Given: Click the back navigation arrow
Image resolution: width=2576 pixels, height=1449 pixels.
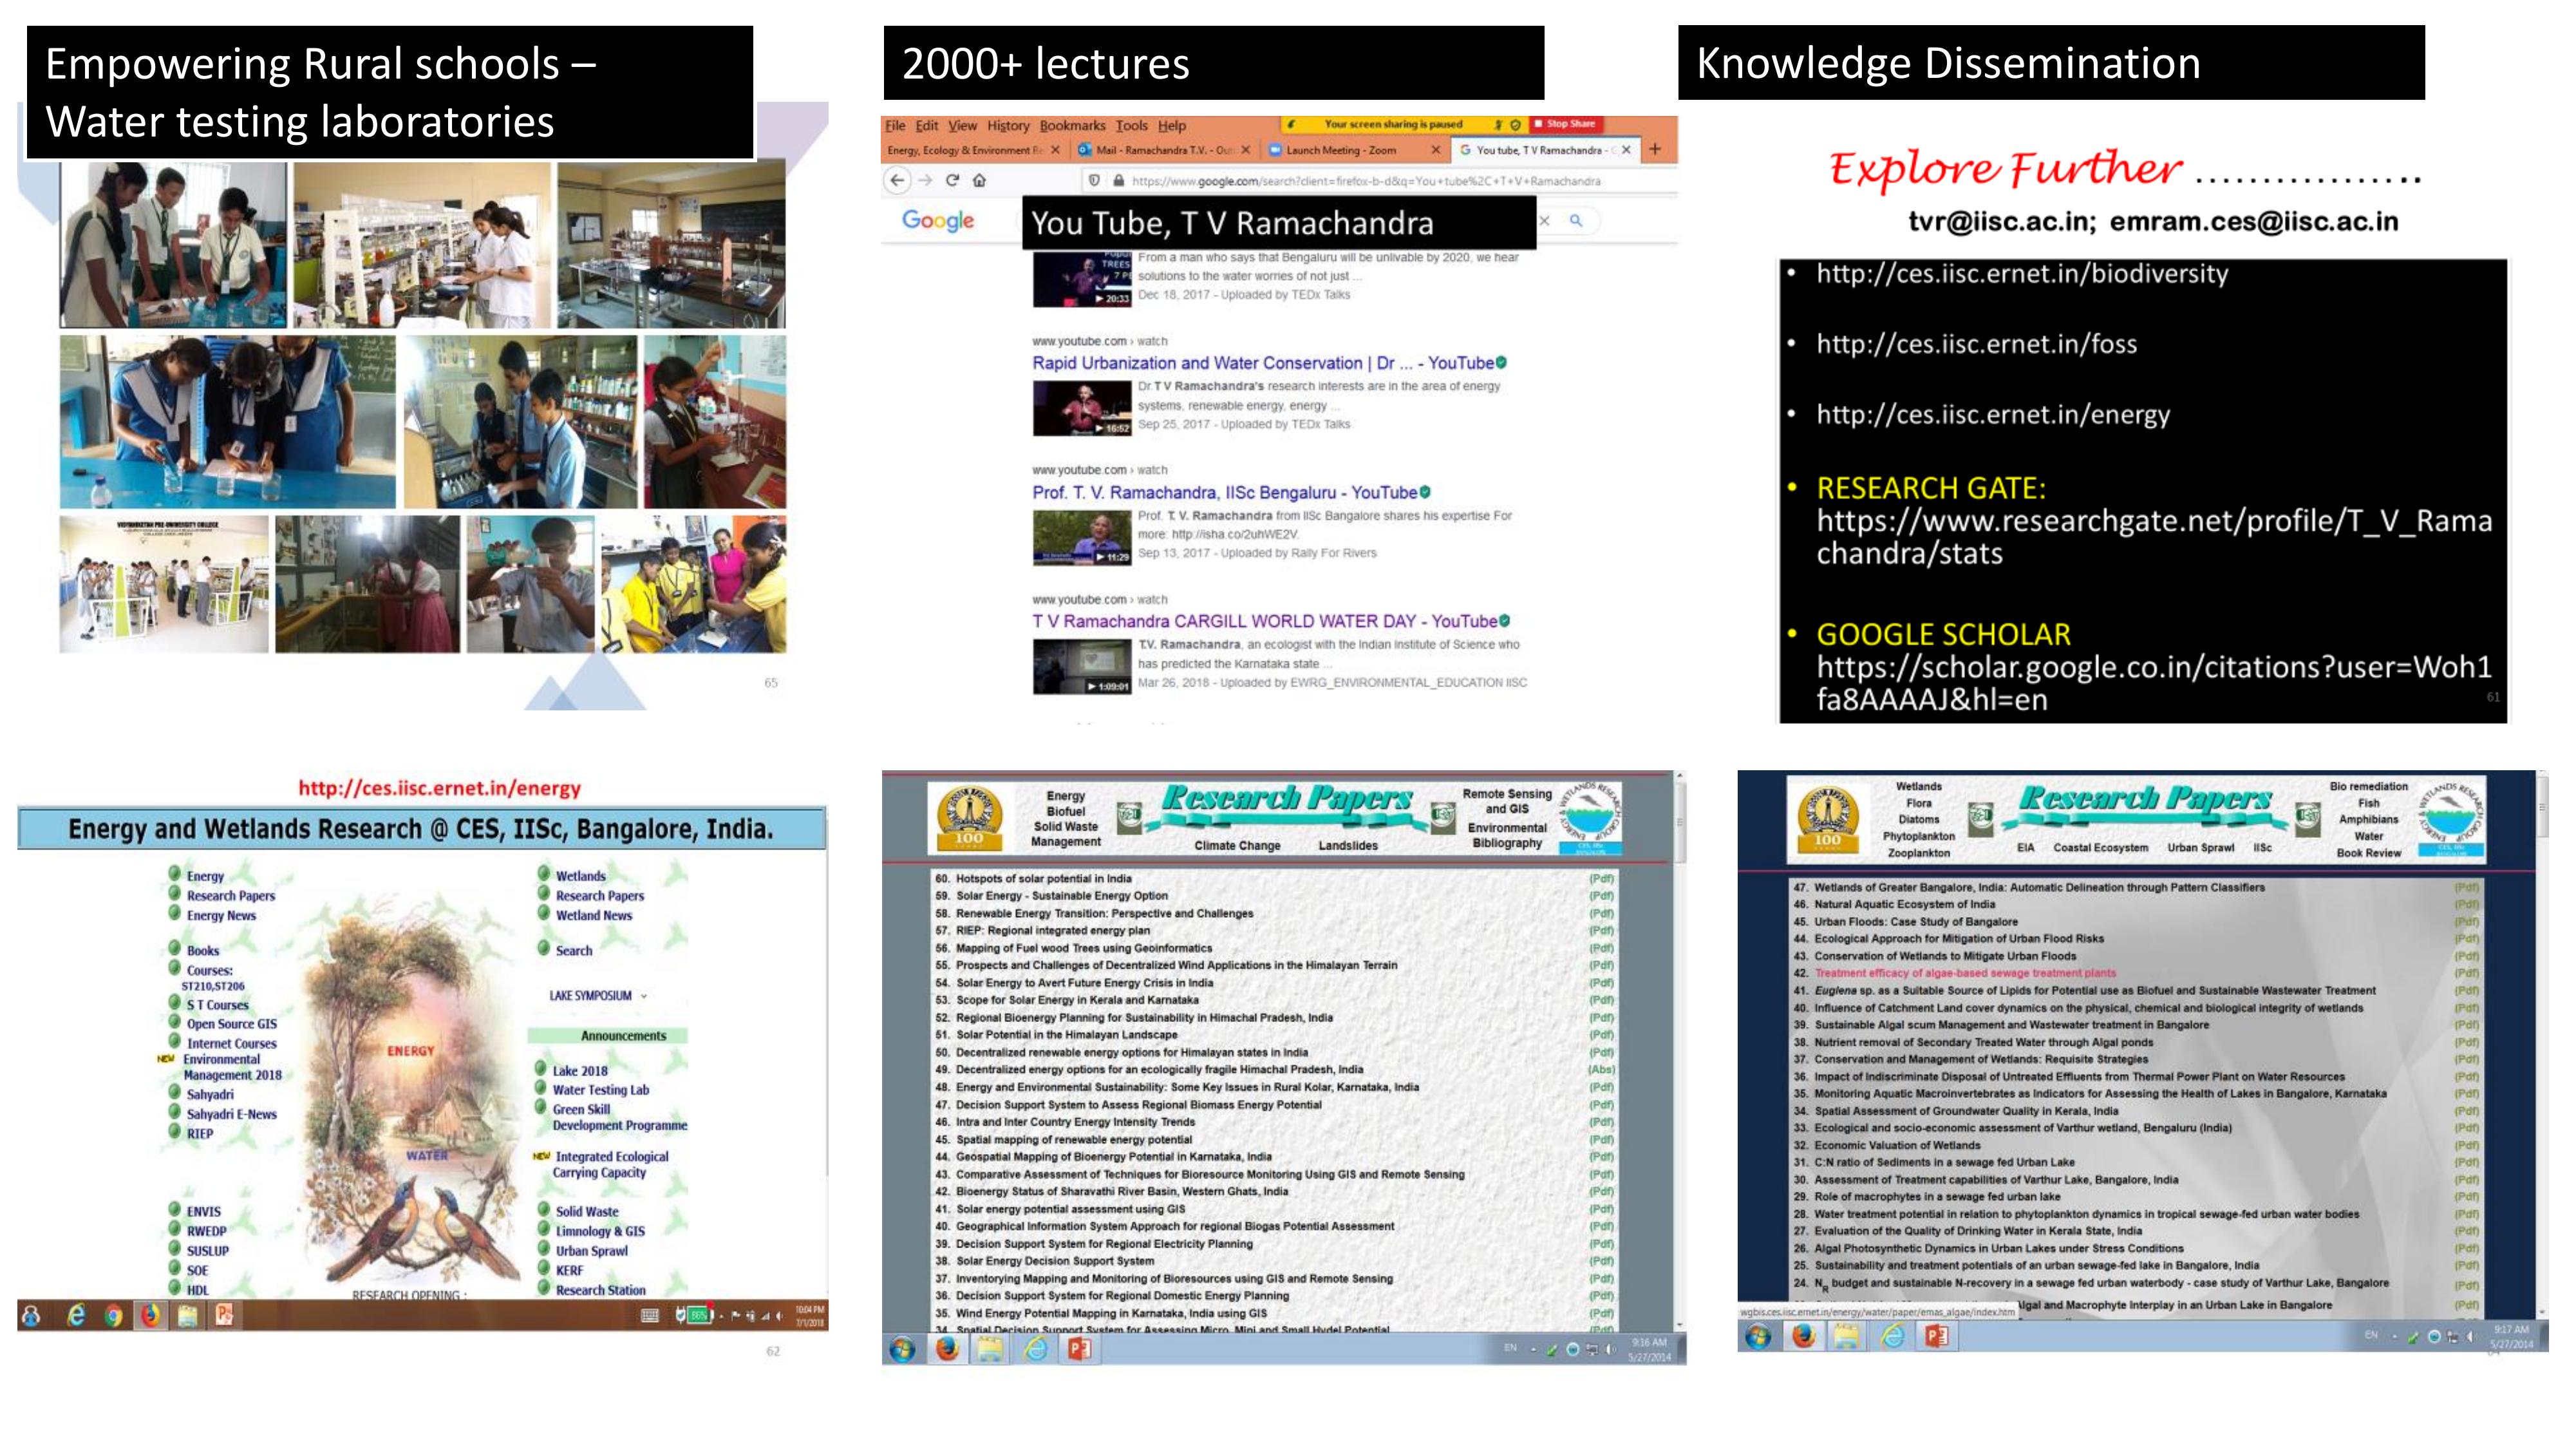Looking at the screenshot, I should click(x=897, y=180).
